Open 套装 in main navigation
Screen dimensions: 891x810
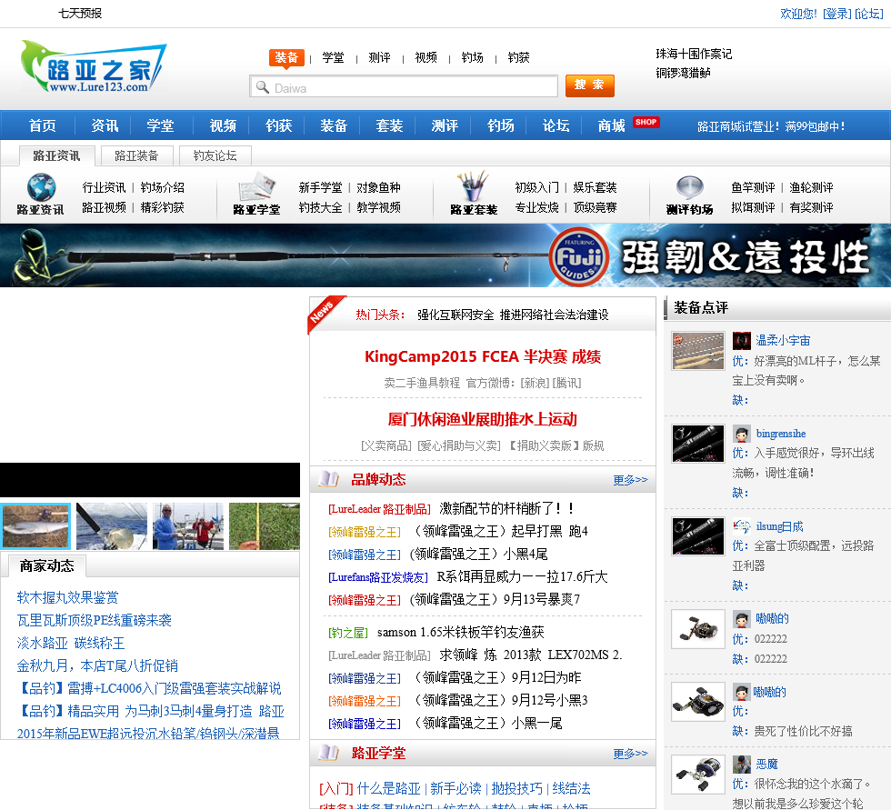click(389, 125)
